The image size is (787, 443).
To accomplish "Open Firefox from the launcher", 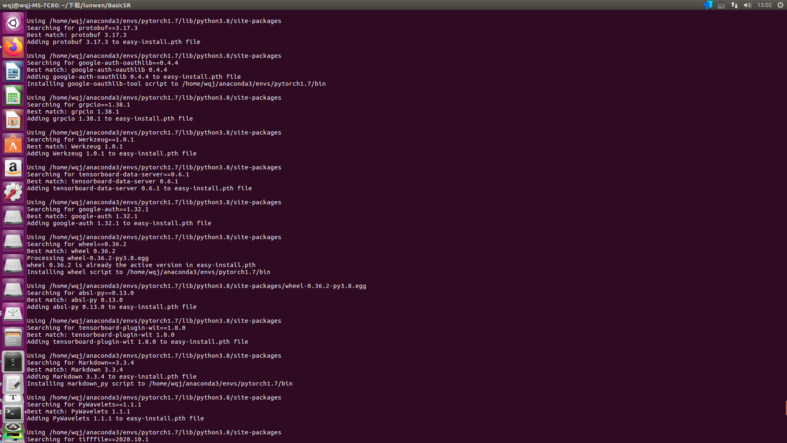I will click(x=13, y=47).
